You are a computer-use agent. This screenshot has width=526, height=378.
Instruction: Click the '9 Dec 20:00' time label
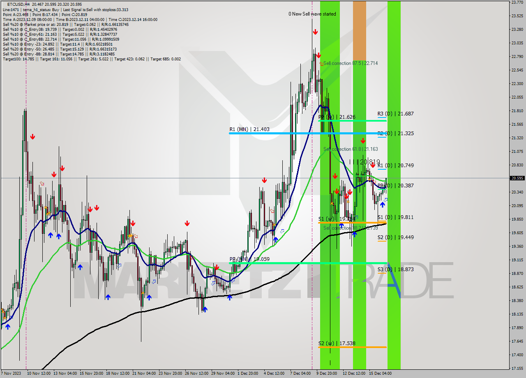click(x=327, y=373)
